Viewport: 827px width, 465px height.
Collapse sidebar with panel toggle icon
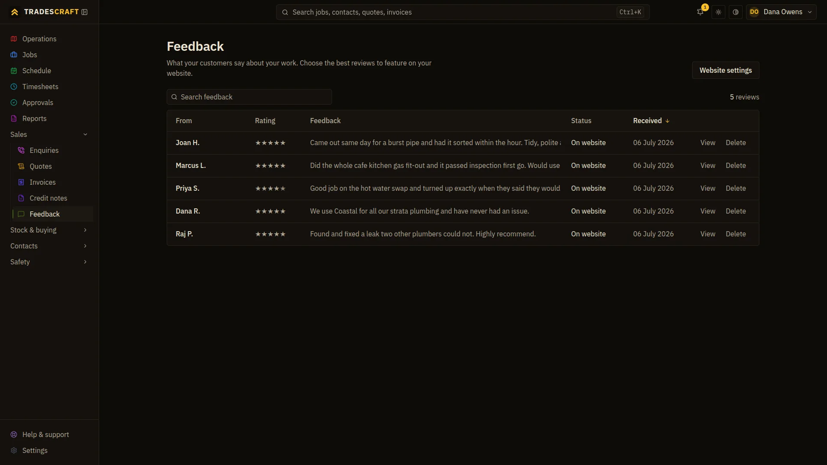[84, 12]
